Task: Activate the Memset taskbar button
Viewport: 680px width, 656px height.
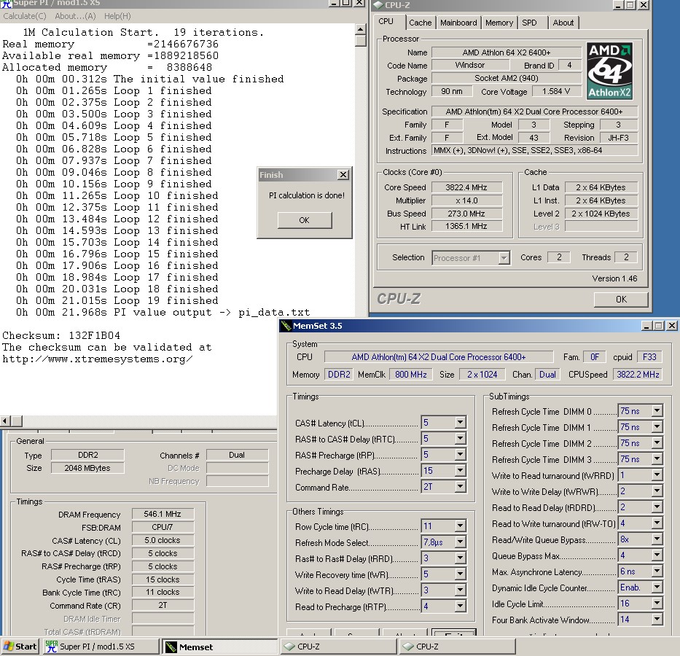Action: (x=220, y=647)
